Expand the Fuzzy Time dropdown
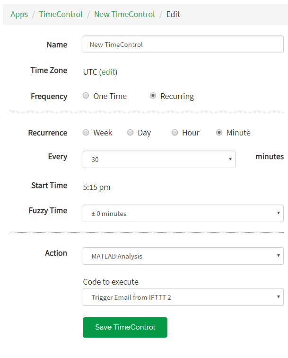This screenshot has height=358, width=288. (x=183, y=214)
